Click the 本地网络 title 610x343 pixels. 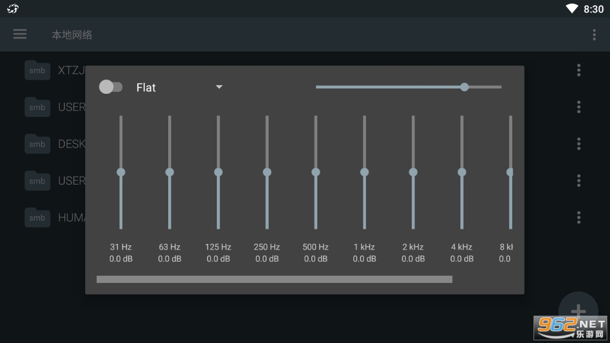(x=72, y=35)
